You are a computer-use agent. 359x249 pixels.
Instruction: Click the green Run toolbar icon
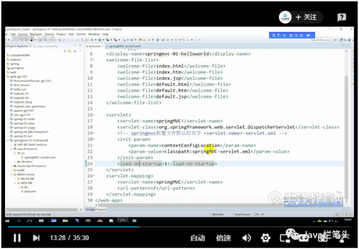(100, 40)
